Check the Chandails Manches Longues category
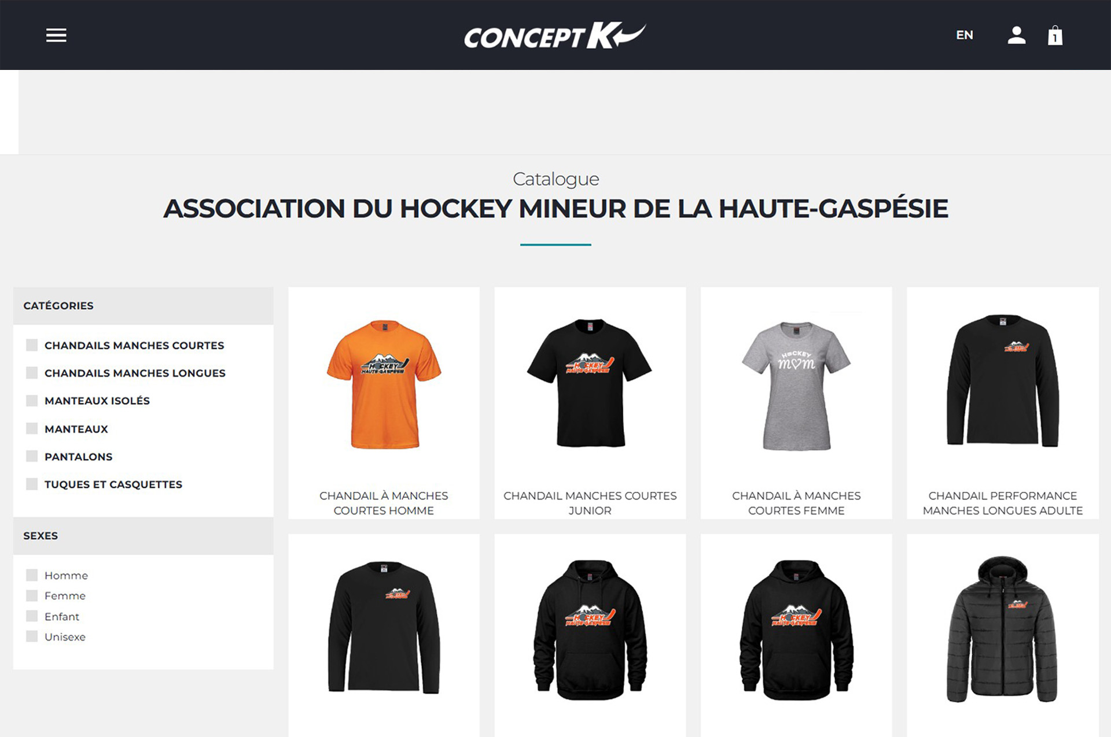Screen dimensions: 1111x737 [x=32, y=373]
